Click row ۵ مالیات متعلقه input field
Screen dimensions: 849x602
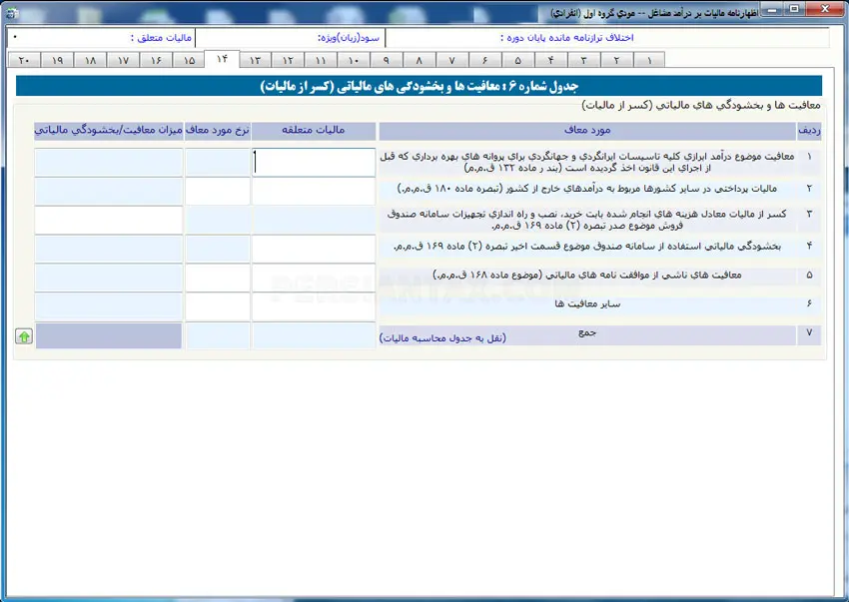click(x=314, y=278)
